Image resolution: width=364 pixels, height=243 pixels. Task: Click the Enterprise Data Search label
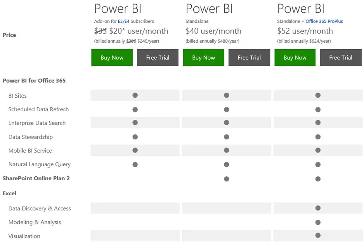point(37,123)
